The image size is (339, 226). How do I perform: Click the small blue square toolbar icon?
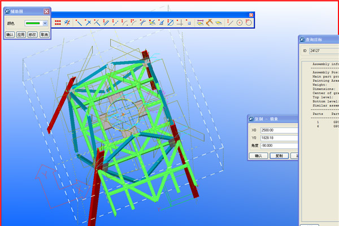click(x=189, y=23)
